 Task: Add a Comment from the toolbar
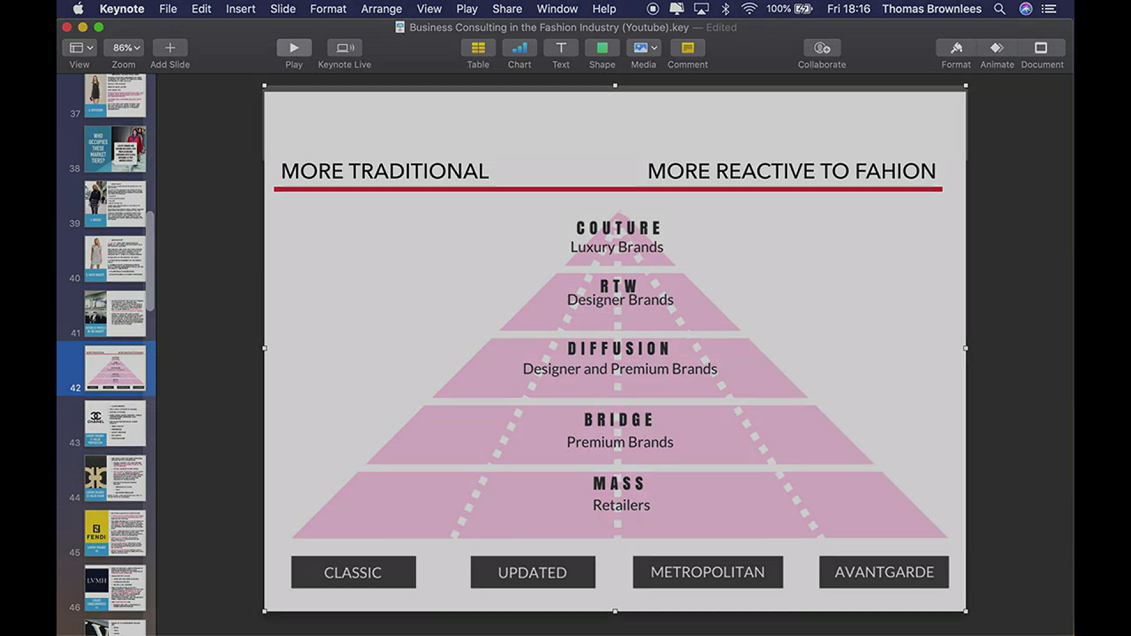click(x=687, y=48)
